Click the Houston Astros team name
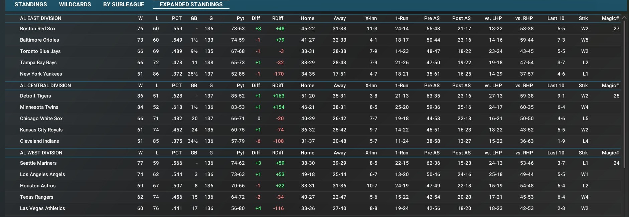 pyautogui.click(x=38, y=186)
